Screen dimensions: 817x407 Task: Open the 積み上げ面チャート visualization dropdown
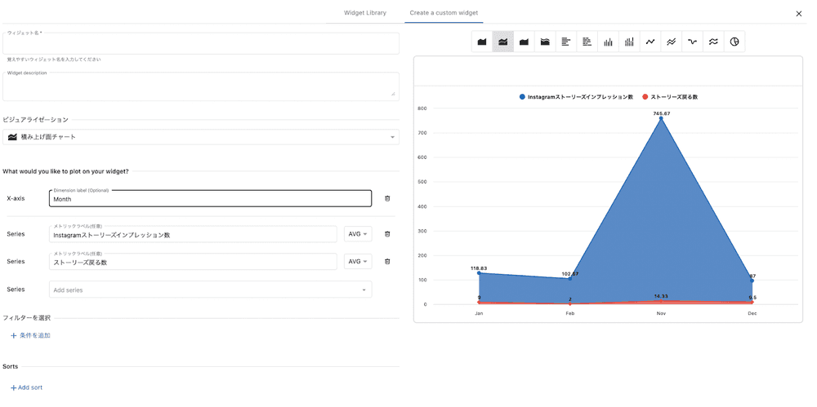[201, 137]
